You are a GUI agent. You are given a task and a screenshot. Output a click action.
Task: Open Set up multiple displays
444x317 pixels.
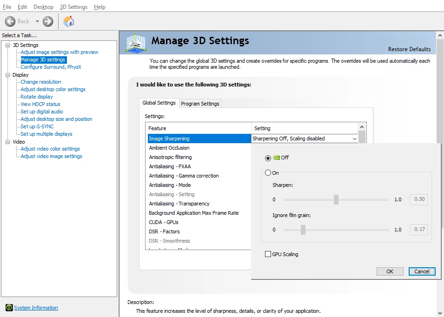(x=46, y=134)
